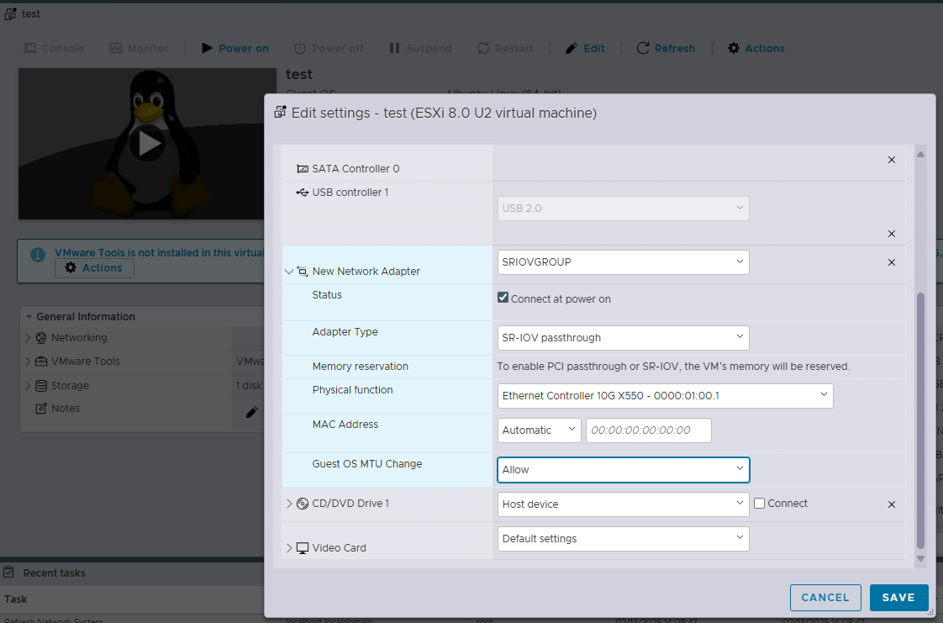The image size is (943, 623).
Task: Open the Video Card Default settings dropdown
Action: click(x=623, y=539)
